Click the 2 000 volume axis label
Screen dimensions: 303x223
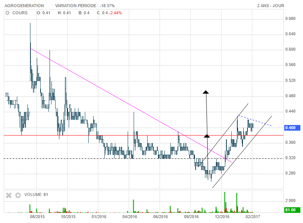tap(291, 200)
